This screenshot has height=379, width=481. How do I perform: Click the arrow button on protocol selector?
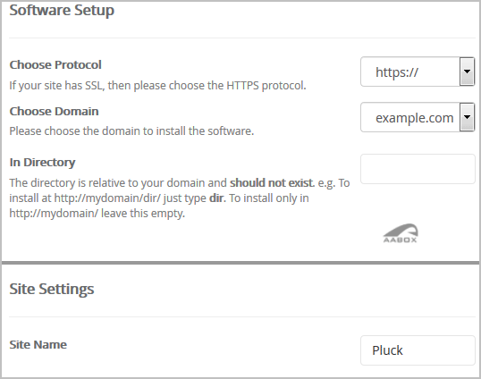pos(468,72)
